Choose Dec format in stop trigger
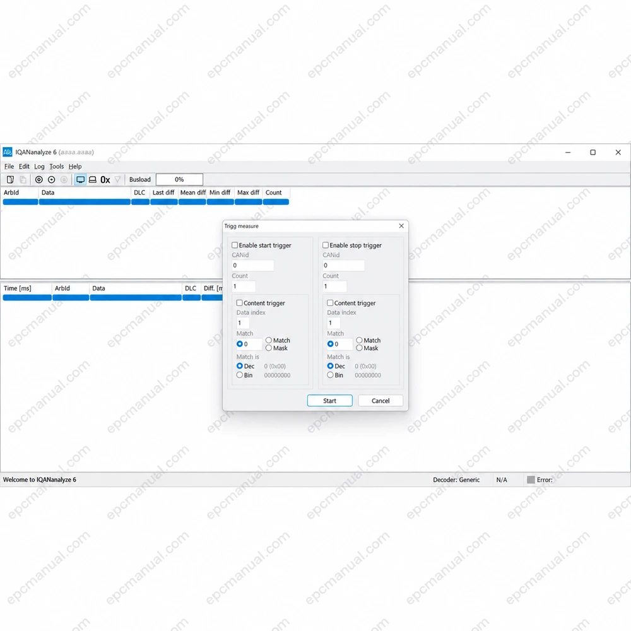 coord(330,366)
